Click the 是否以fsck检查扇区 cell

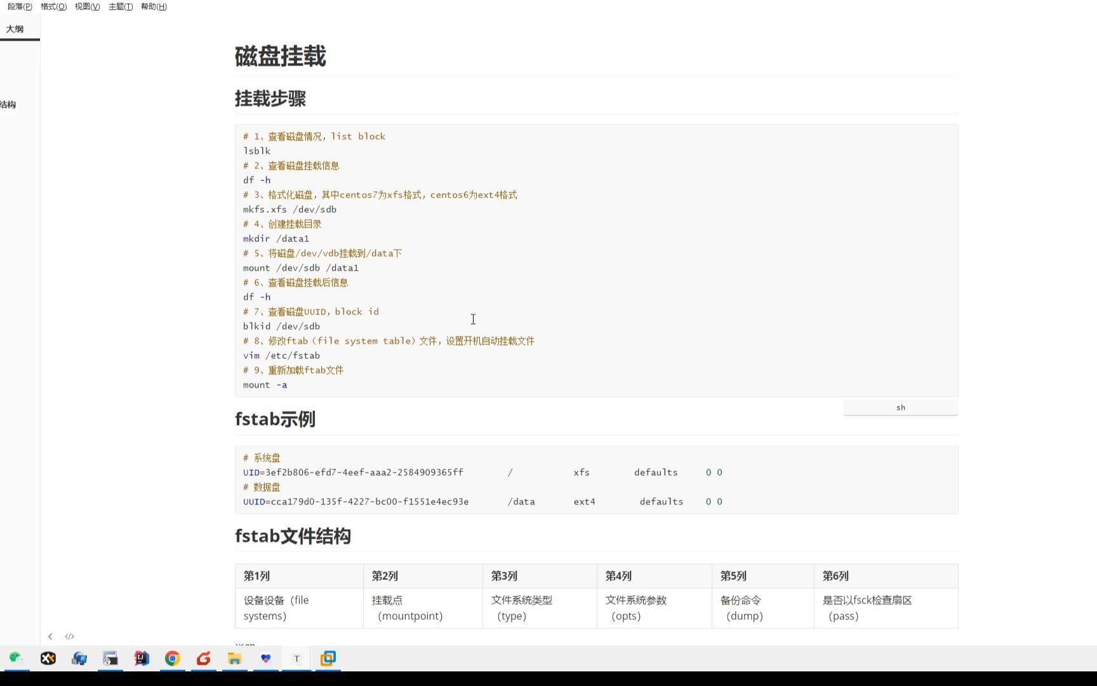click(x=886, y=608)
